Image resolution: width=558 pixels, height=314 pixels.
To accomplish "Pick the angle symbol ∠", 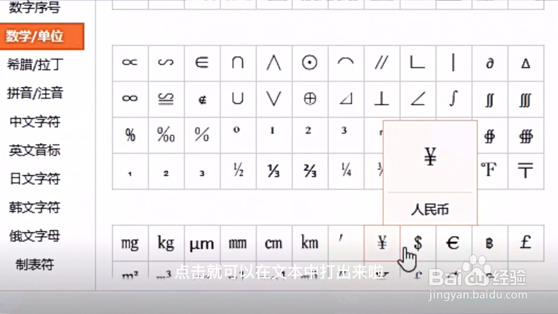I will [x=417, y=99].
